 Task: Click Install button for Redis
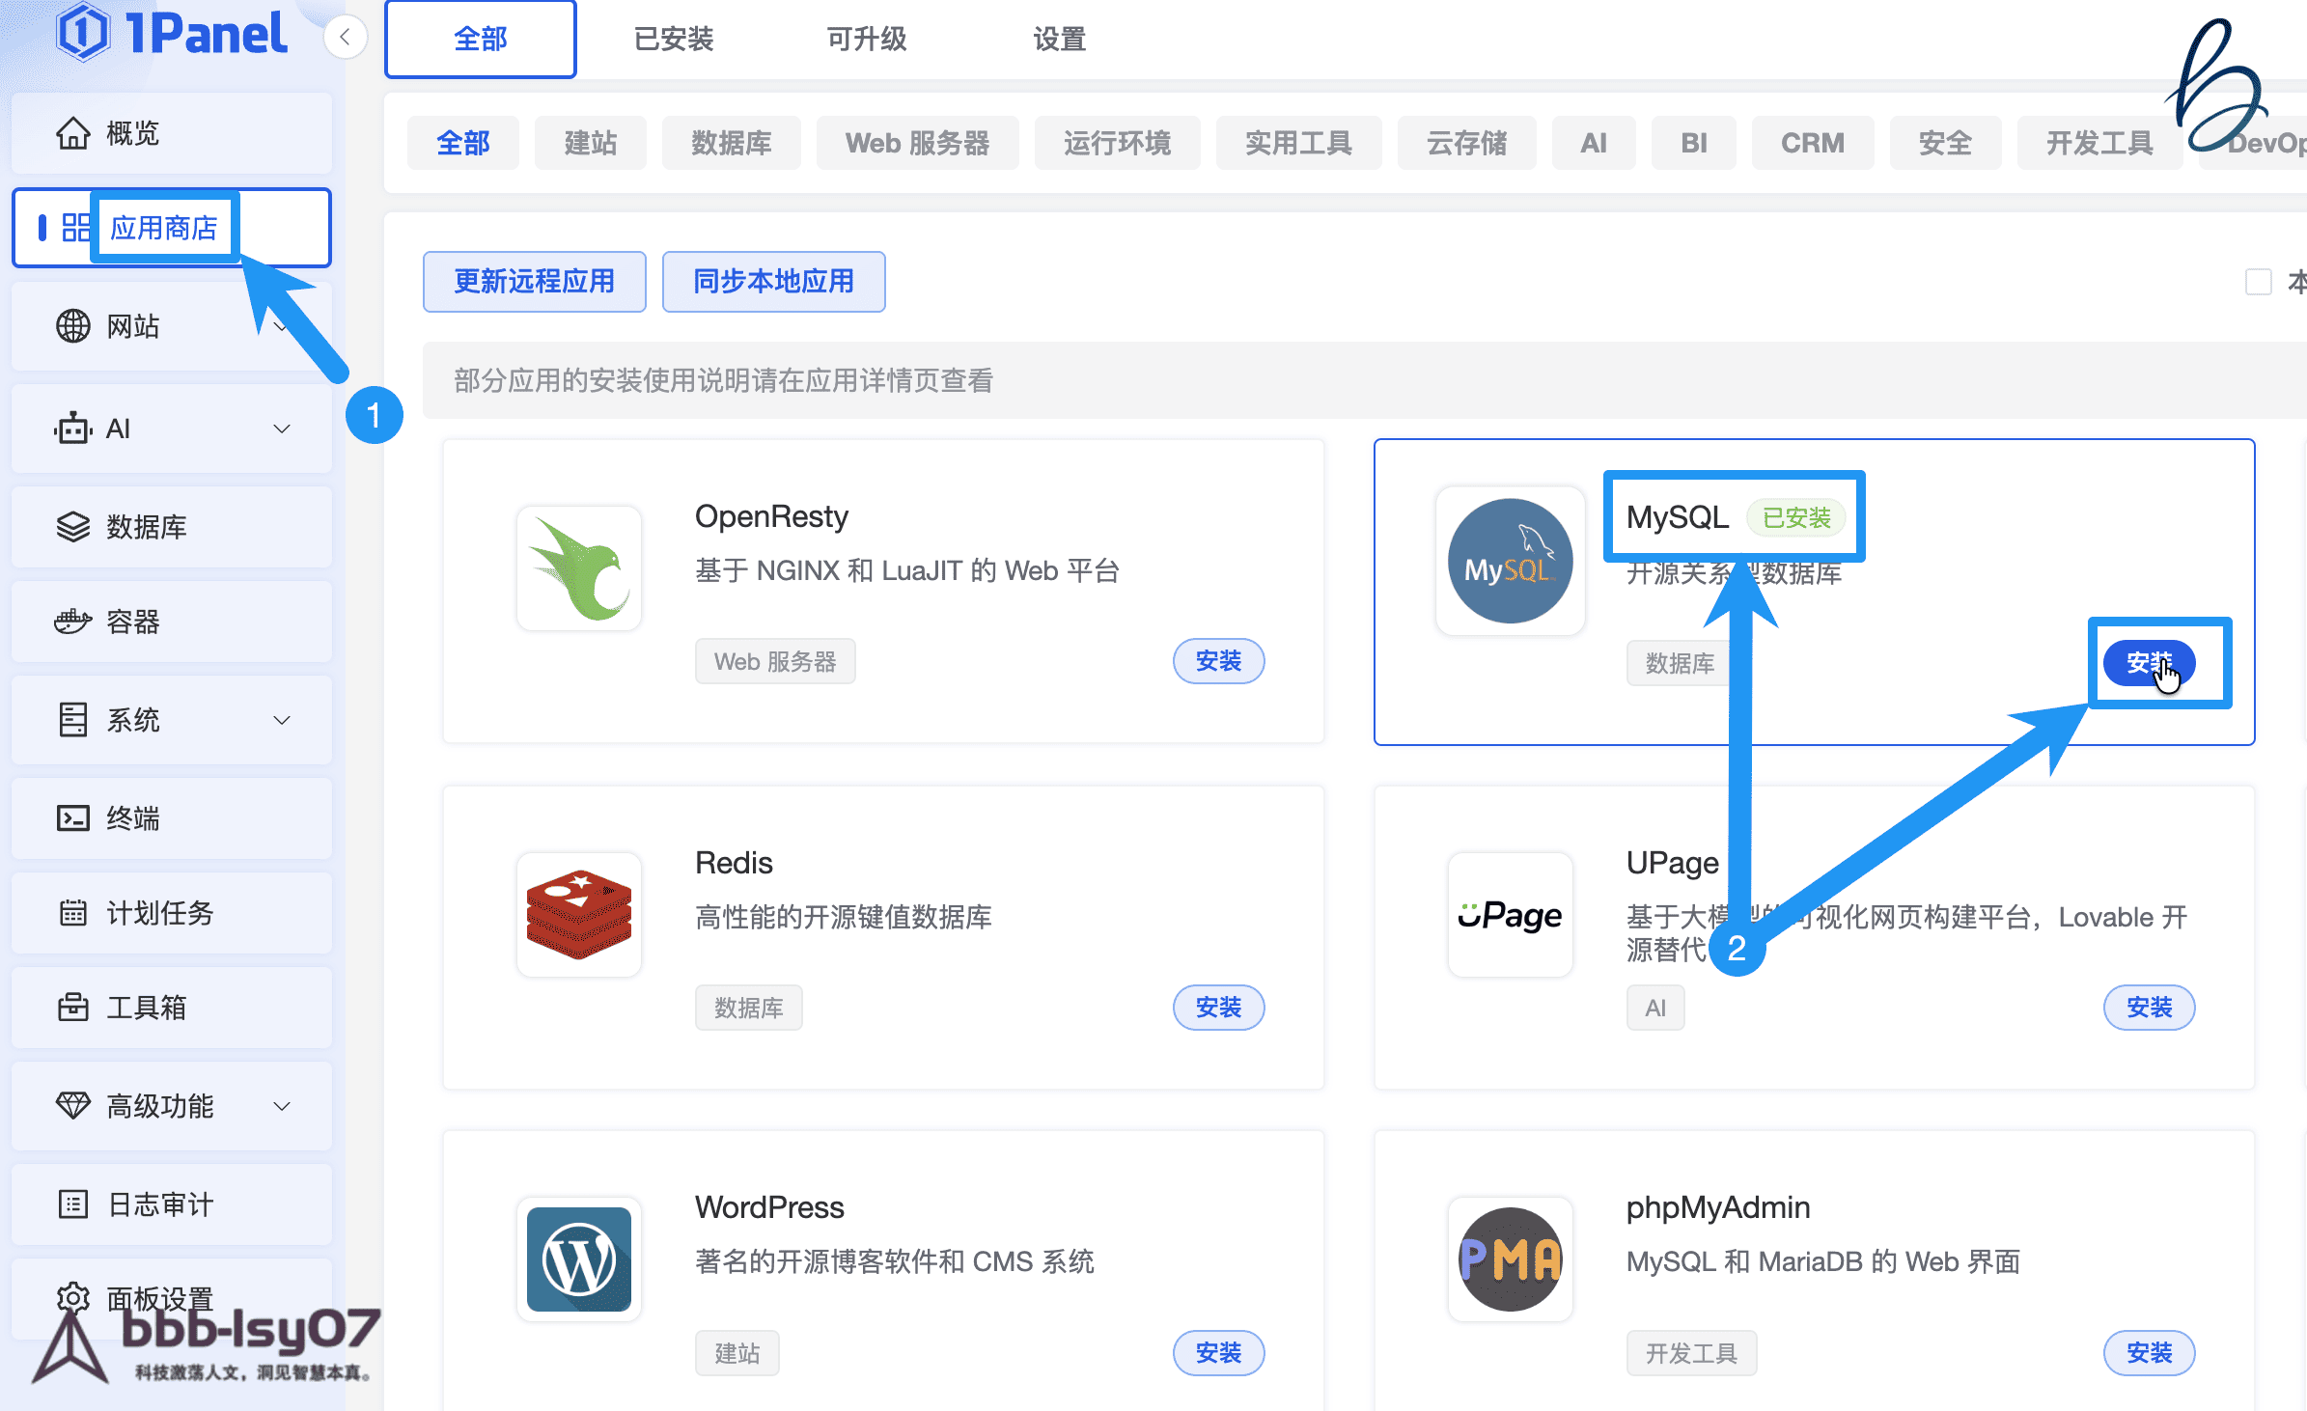(1218, 1008)
